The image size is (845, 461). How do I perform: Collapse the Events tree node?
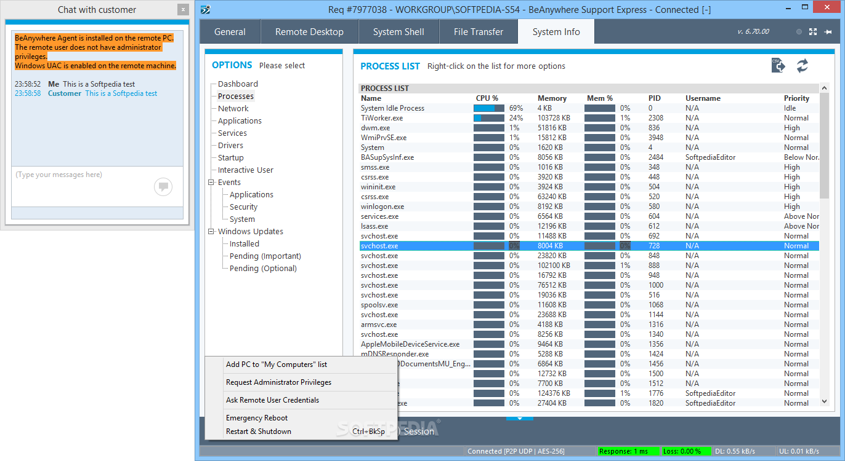tap(211, 182)
